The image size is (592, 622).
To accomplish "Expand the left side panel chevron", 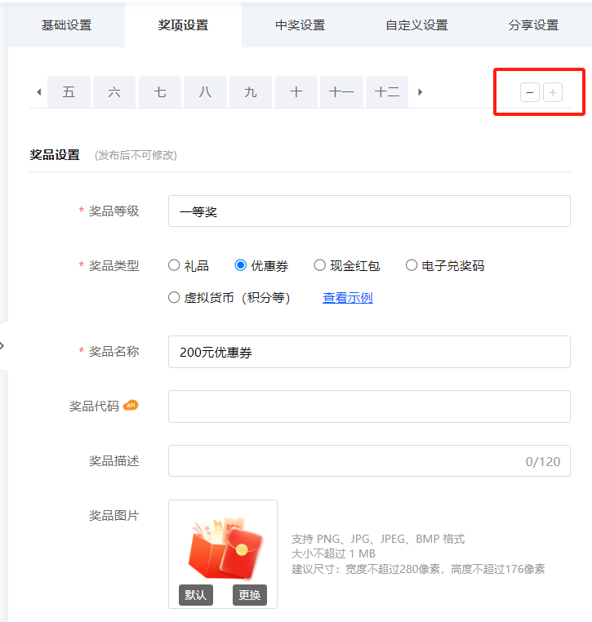I will pyautogui.click(x=2, y=346).
